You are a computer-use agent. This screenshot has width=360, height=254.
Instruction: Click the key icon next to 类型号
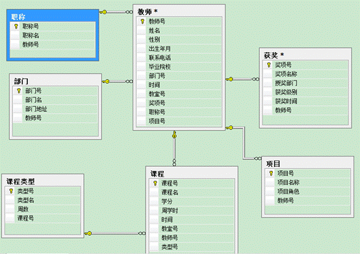point(11,191)
